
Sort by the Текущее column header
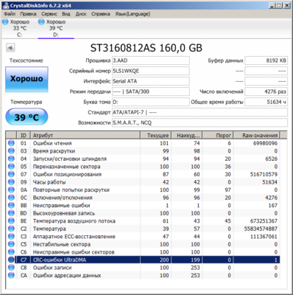coord(155,135)
